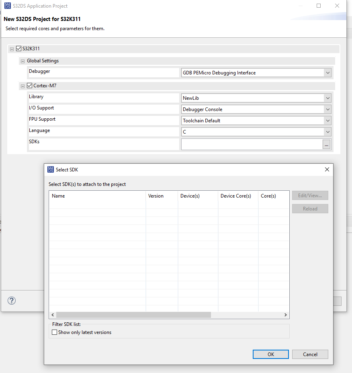352x373 pixels.
Task: Open the help question mark icon
Action: click(11, 301)
